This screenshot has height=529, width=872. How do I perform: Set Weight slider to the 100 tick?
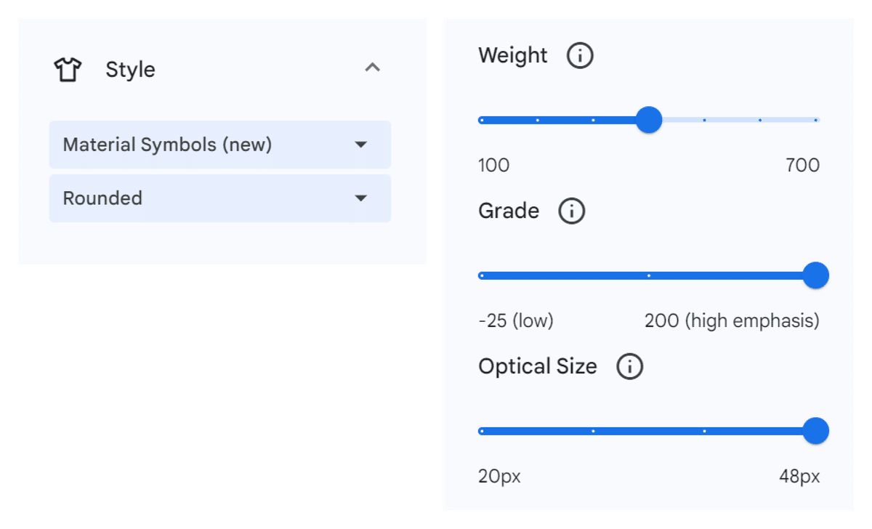(x=482, y=120)
